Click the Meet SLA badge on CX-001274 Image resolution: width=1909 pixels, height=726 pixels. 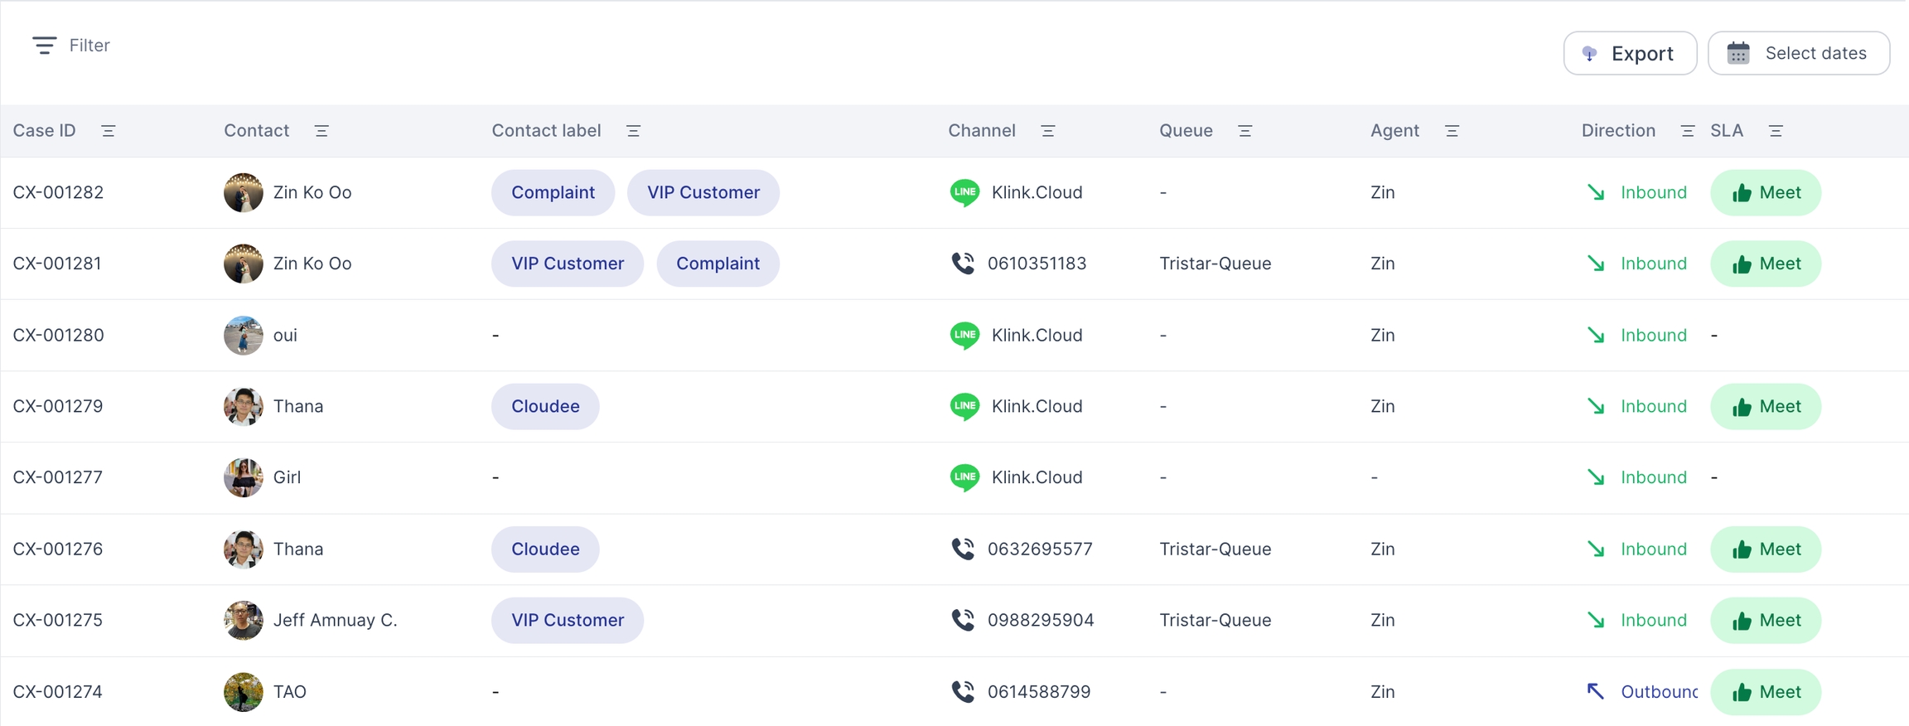[1765, 692]
